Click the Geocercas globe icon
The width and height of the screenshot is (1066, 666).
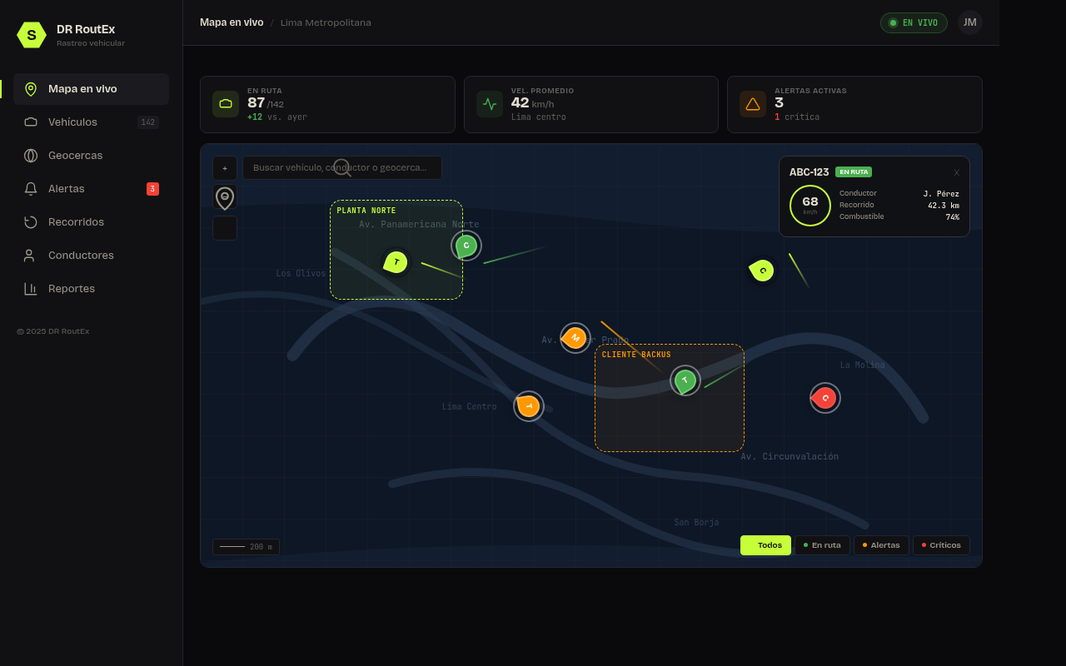click(x=31, y=156)
